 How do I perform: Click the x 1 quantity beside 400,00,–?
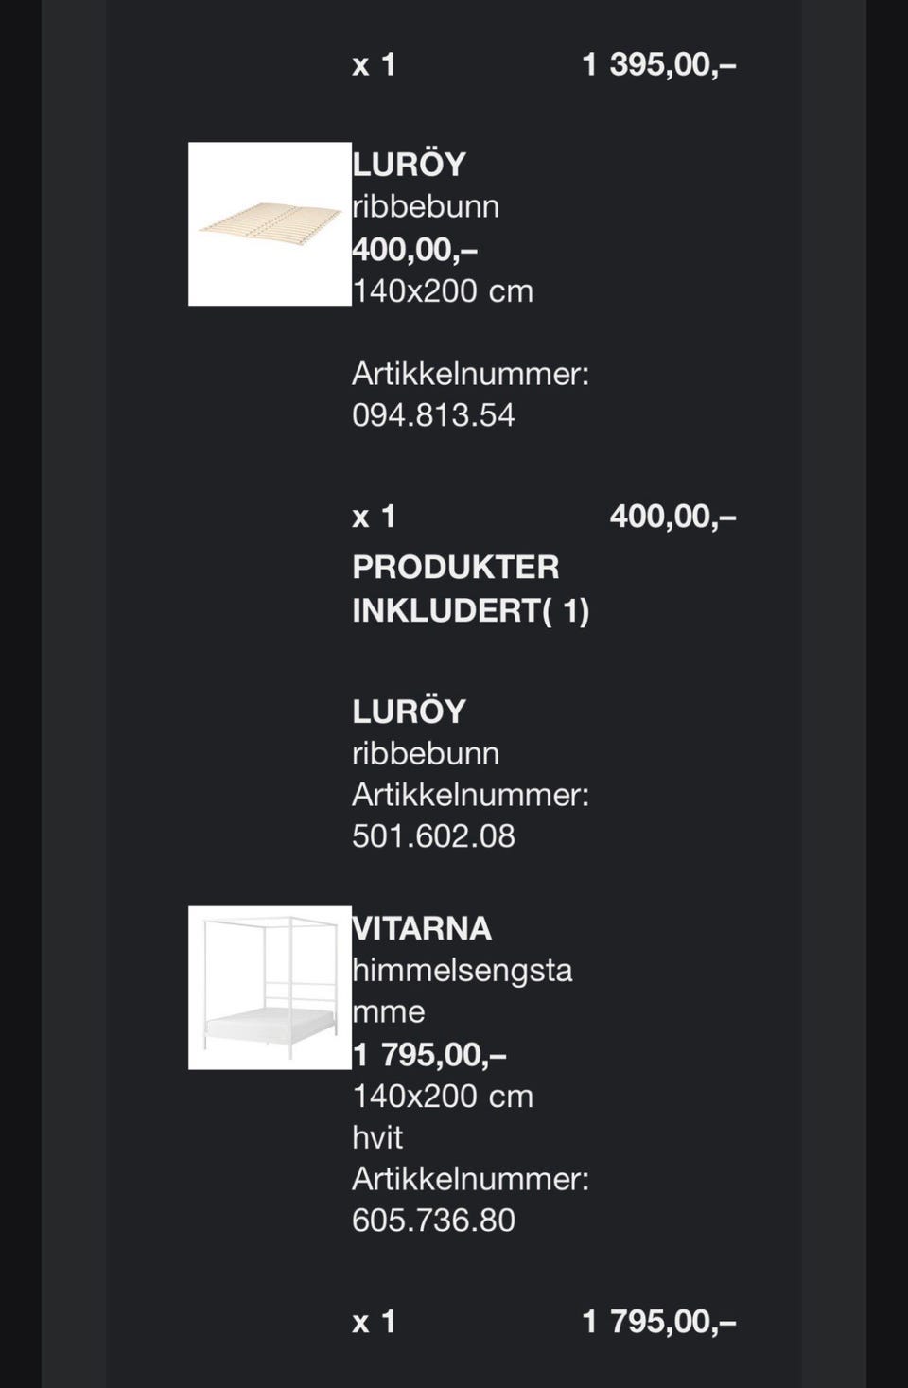click(374, 517)
